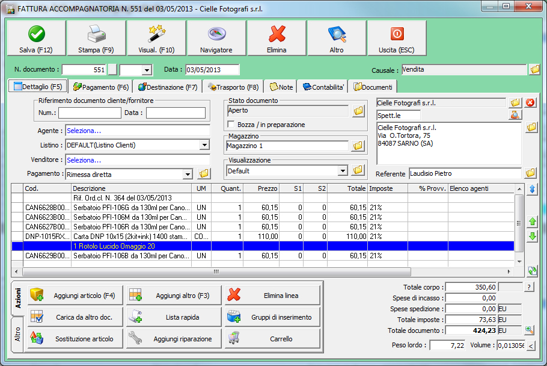Click the Stampa (F9) printer button
The image size is (547, 366).
coord(96,39)
